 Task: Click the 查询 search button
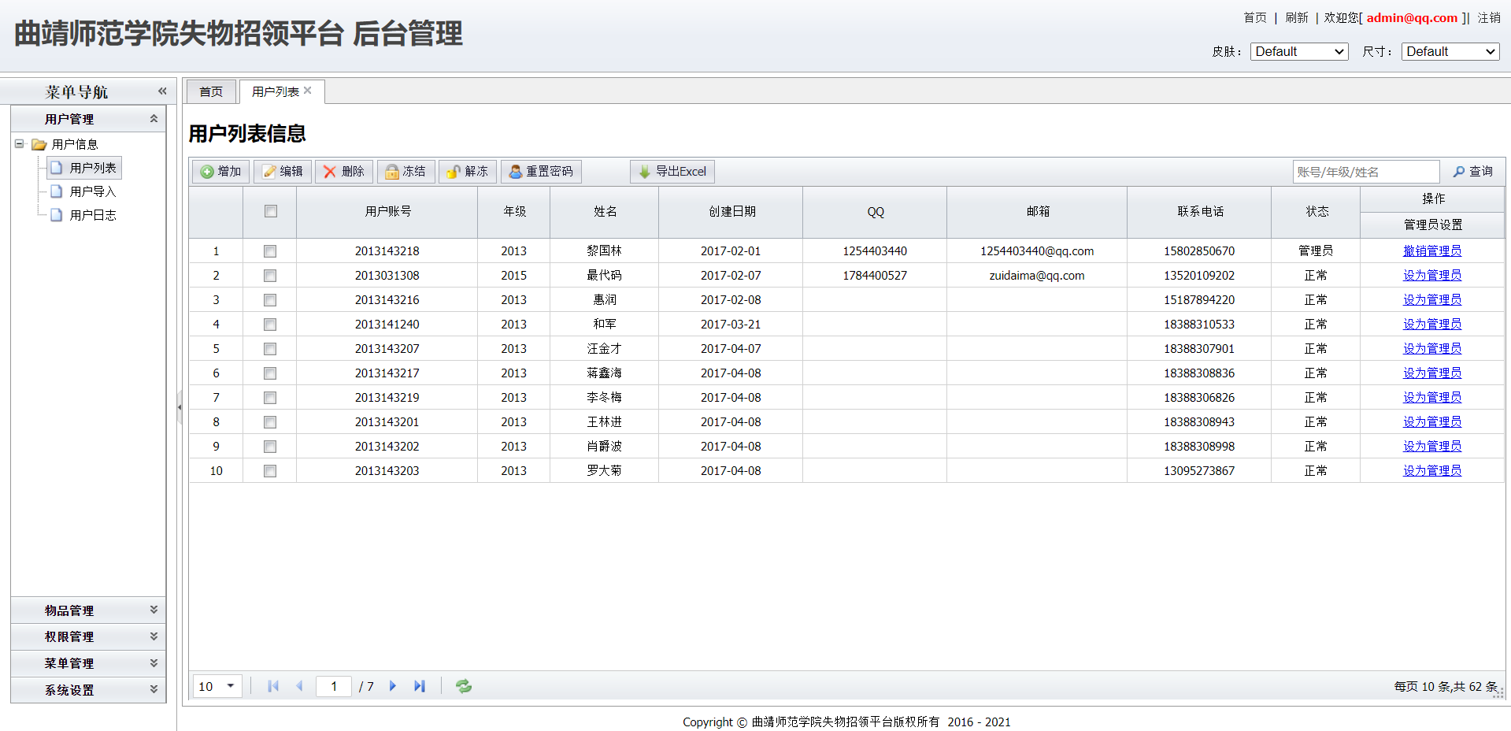click(x=1473, y=172)
